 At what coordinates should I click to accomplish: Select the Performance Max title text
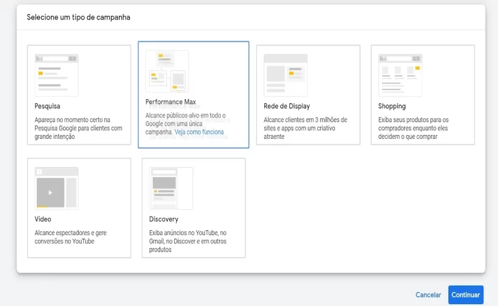click(170, 102)
